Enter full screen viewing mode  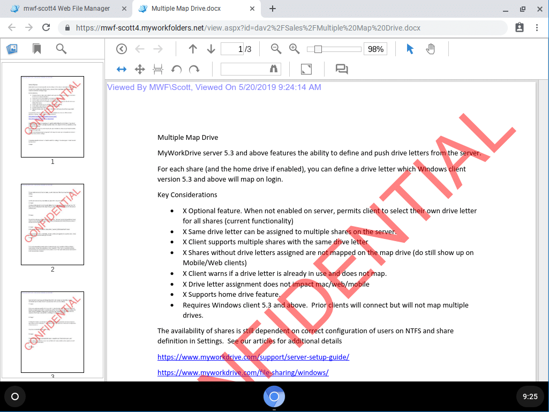pyautogui.click(x=306, y=69)
